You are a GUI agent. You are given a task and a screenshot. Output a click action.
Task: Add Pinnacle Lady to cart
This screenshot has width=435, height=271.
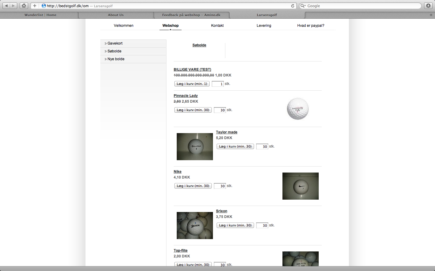point(193,110)
